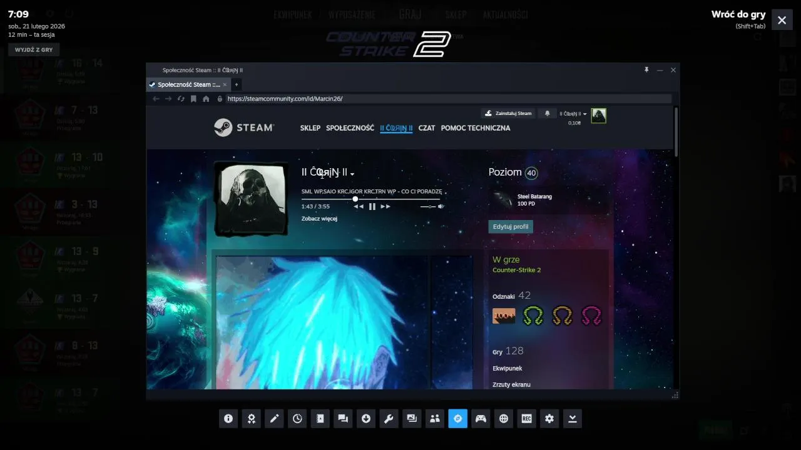Open the discussions chat-bubbles overlay icon

click(343, 419)
